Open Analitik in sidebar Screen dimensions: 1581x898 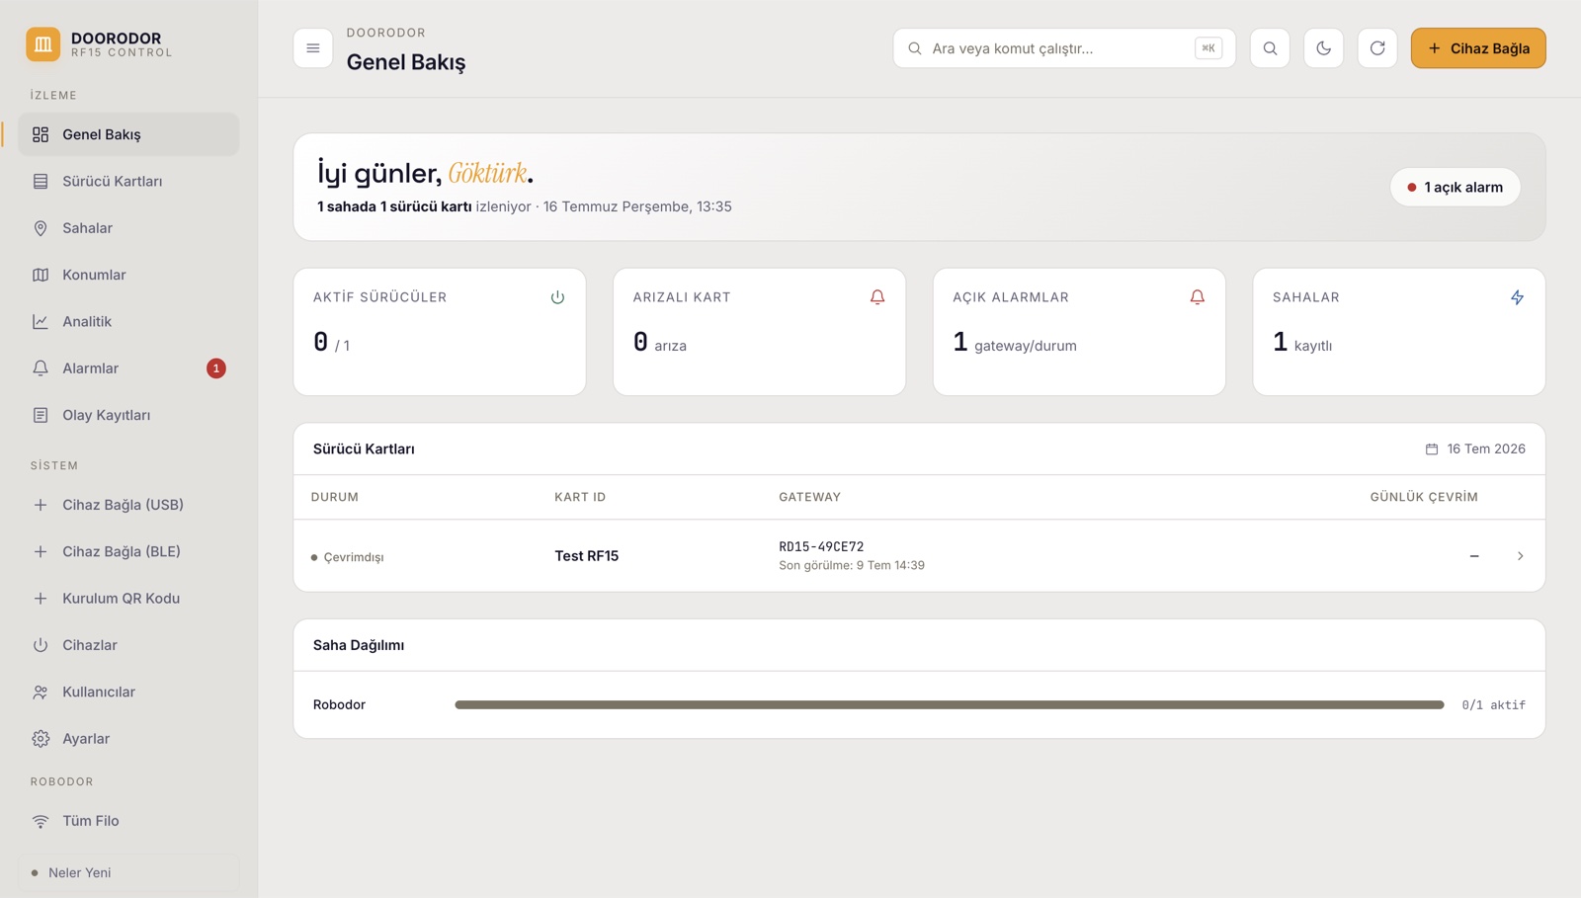tap(128, 321)
